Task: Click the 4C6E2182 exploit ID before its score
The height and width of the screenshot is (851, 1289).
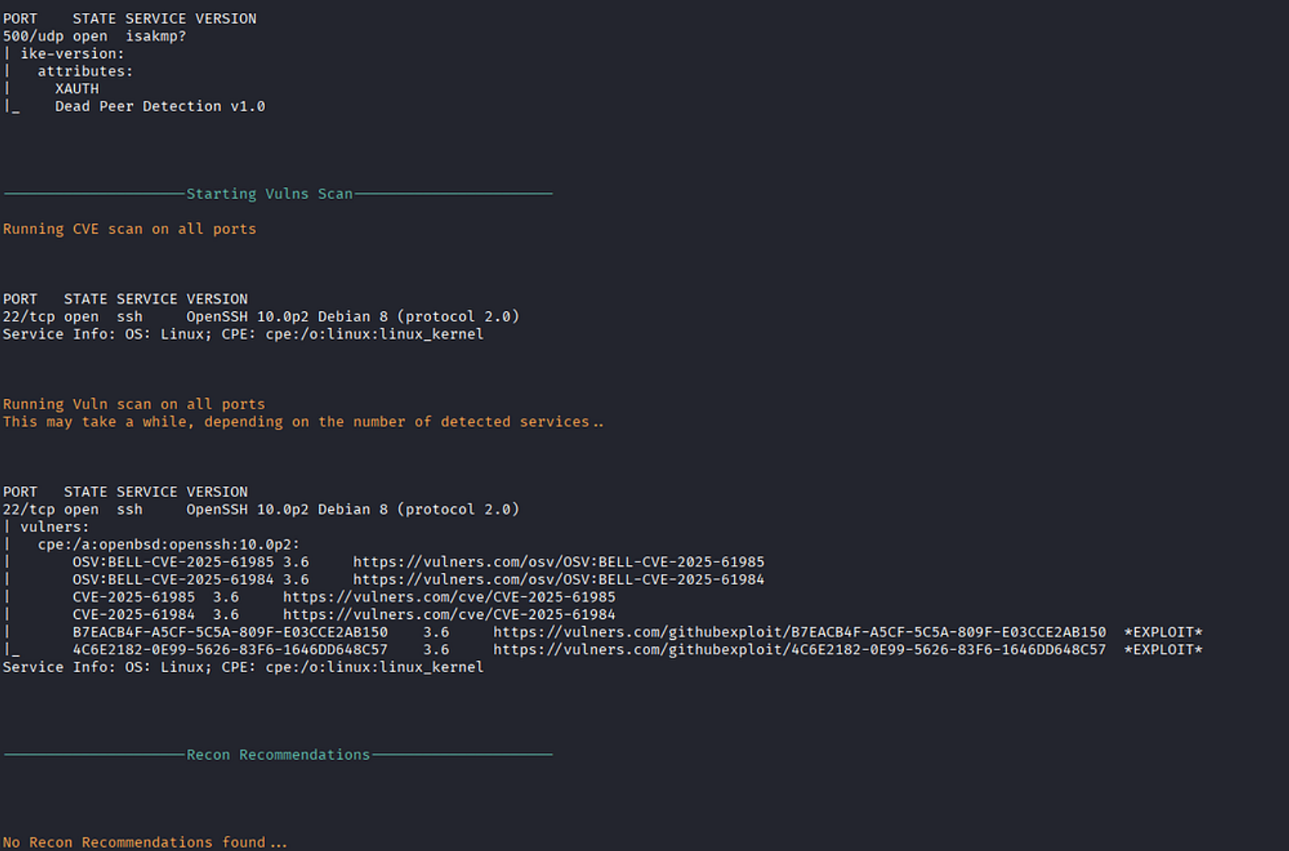Action: click(230, 650)
